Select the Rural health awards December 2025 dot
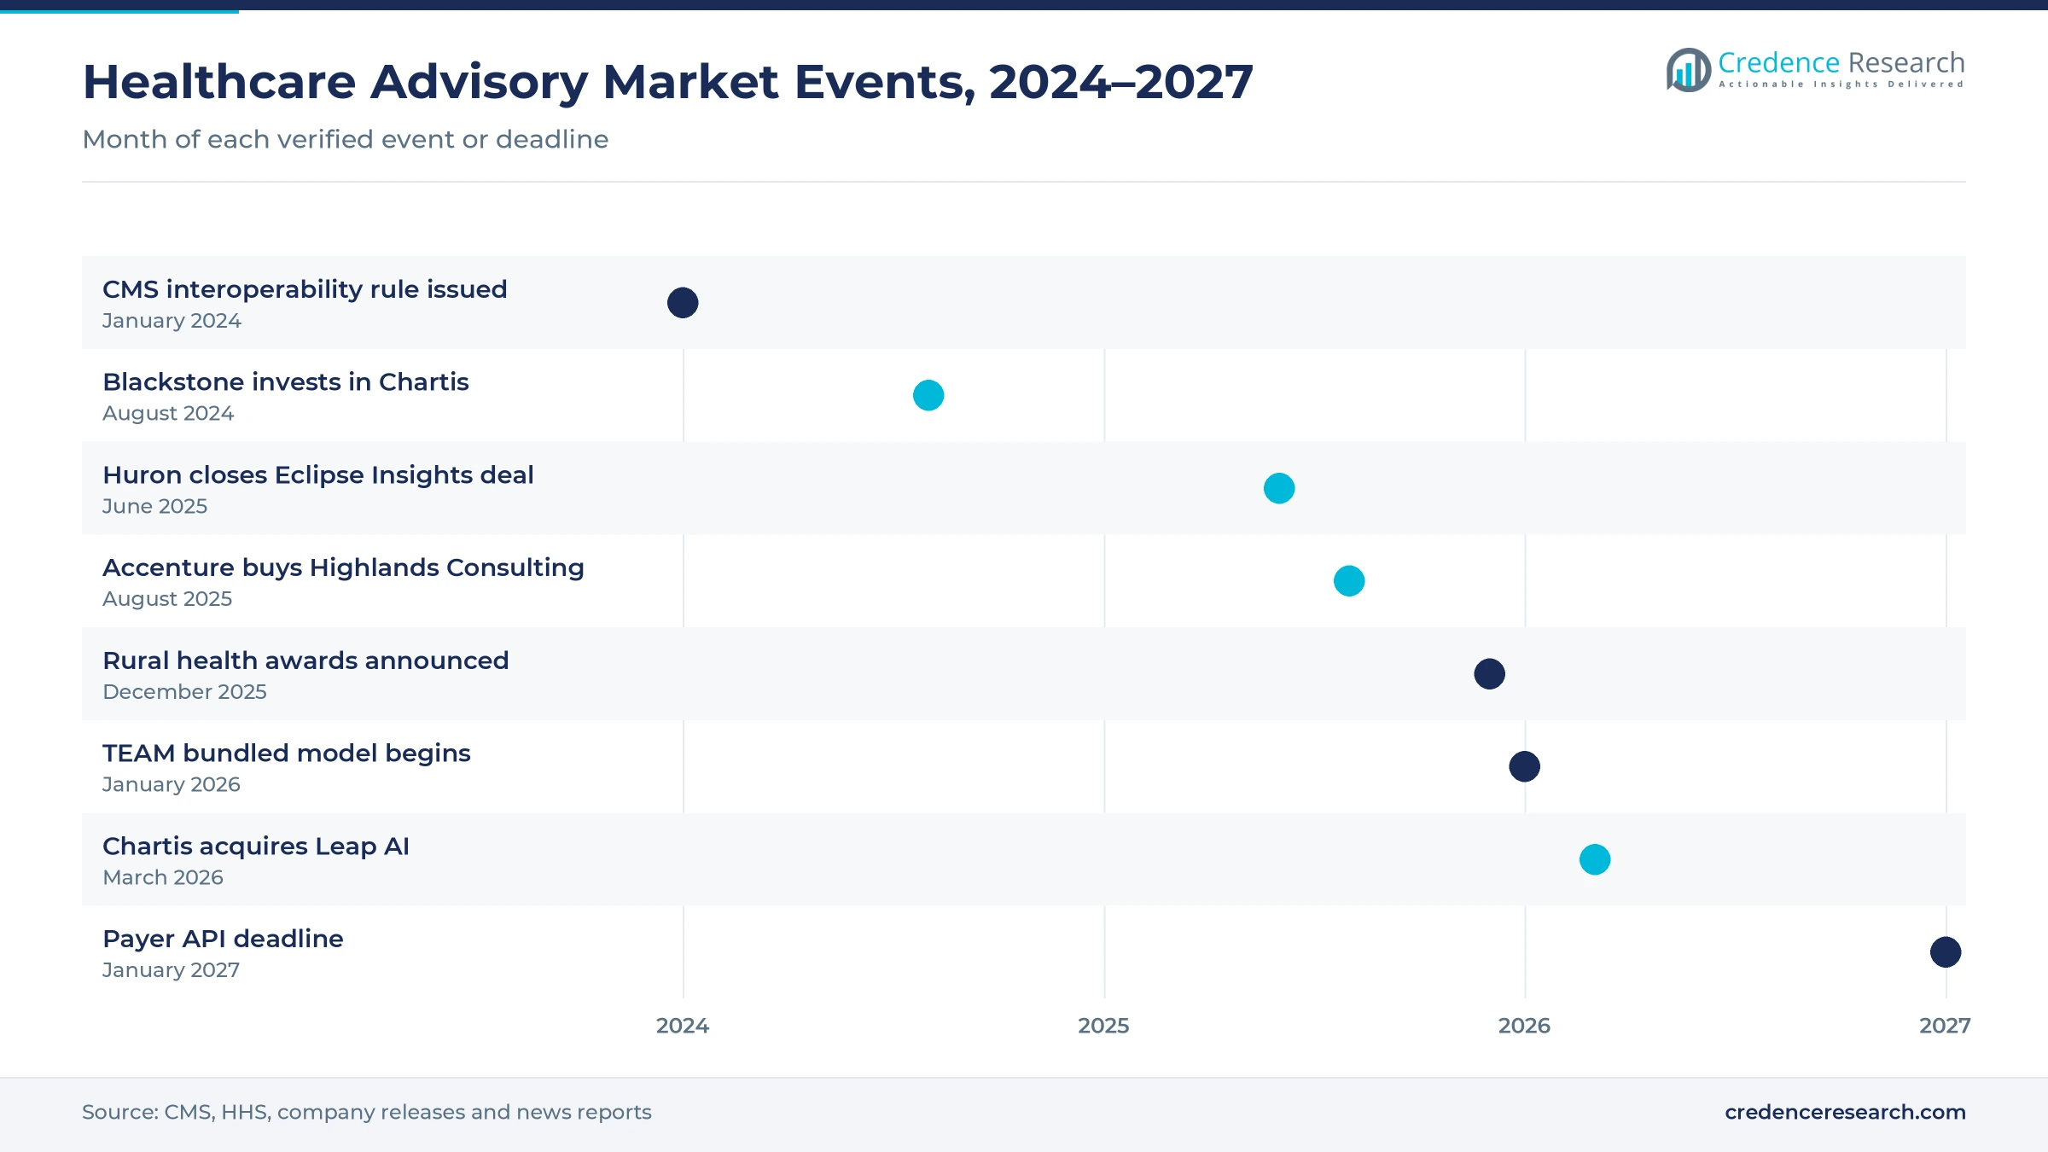 pos(1490,674)
